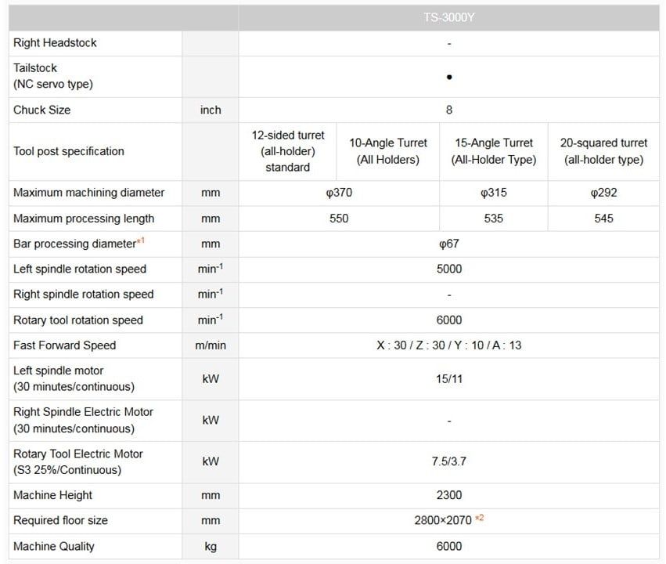The height and width of the screenshot is (564, 666).
Task: Click the 15/11 left spindle motor value
Action: (x=449, y=379)
